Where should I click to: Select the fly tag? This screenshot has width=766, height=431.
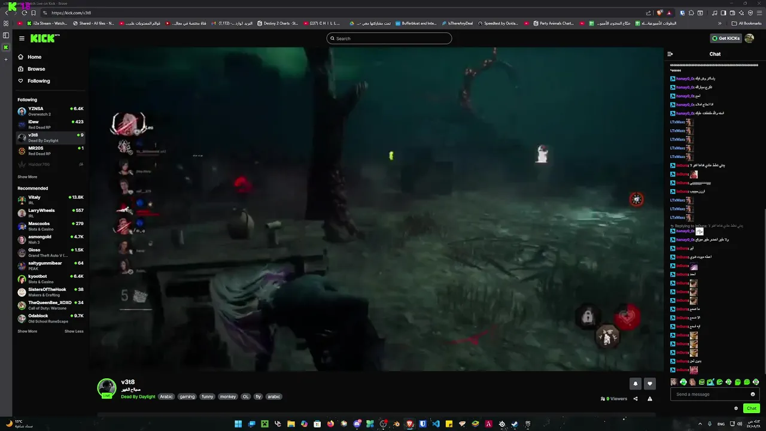click(x=259, y=397)
